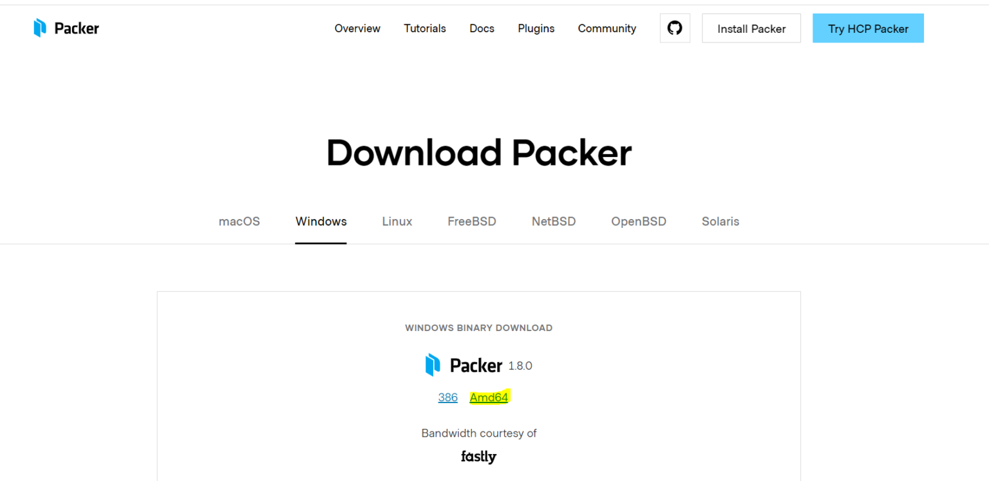
Task: Select the OpenBSD tab
Action: point(638,222)
